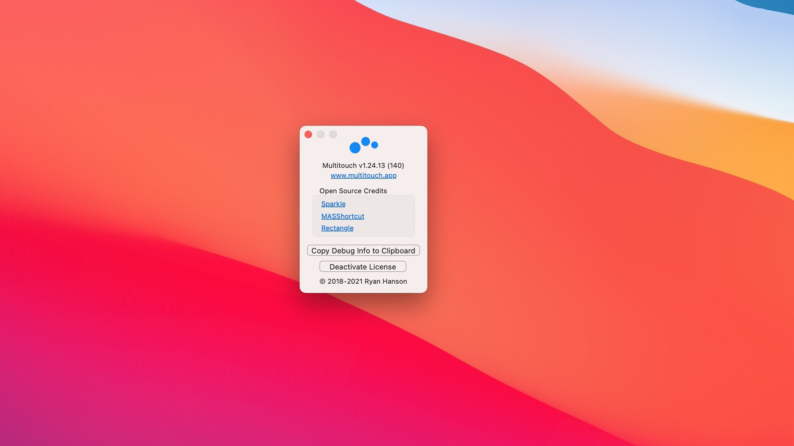Click the greyed-out zoom window button
Image resolution: width=794 pixels, height=446 pixels.
pos(333,135)
